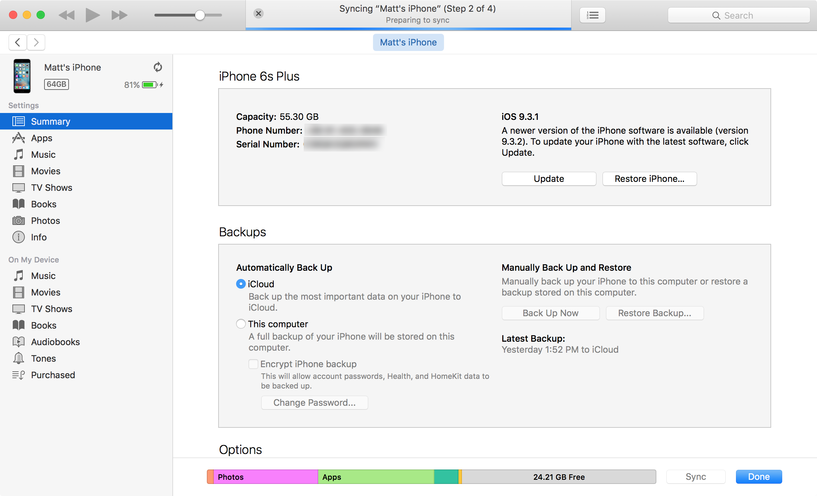The image size is (817, 496).
Task: Skip forward with the fast-forward icon
Action: 119,15
